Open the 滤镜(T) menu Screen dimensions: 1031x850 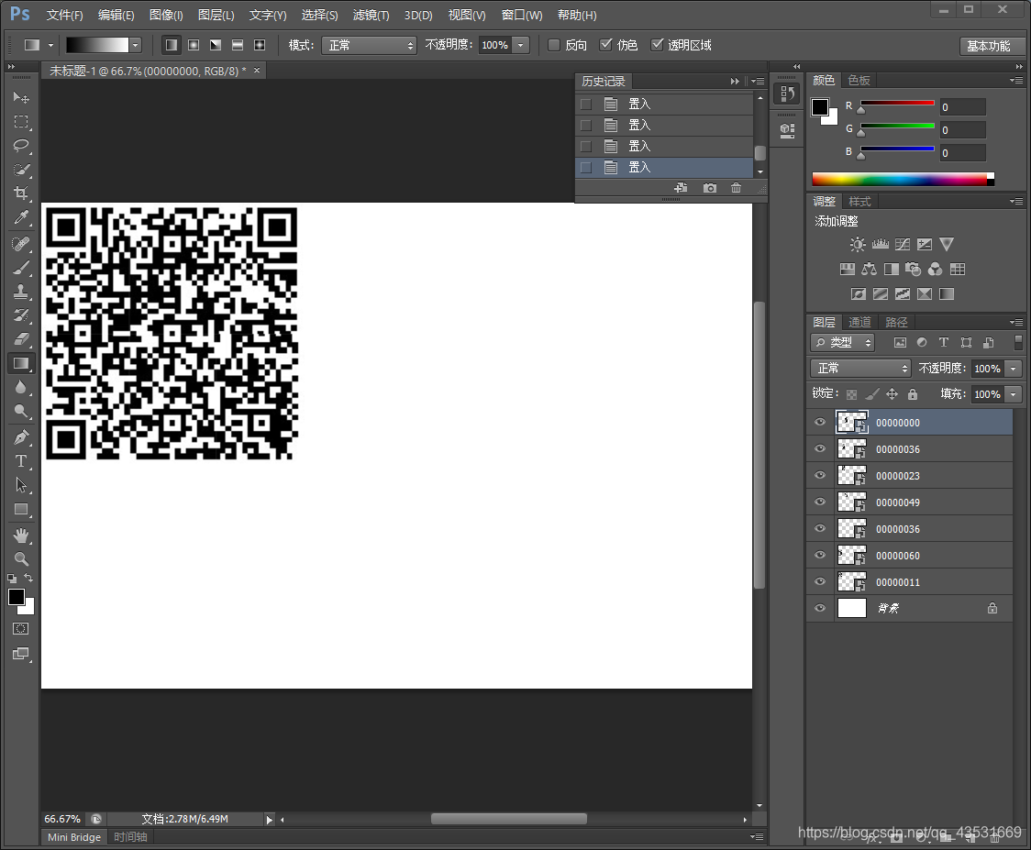point(371,16)
